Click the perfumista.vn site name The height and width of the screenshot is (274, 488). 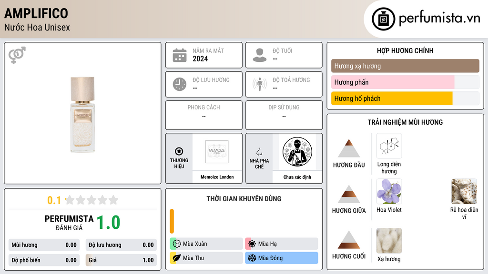pyautogui.click(x=439, y=18)
